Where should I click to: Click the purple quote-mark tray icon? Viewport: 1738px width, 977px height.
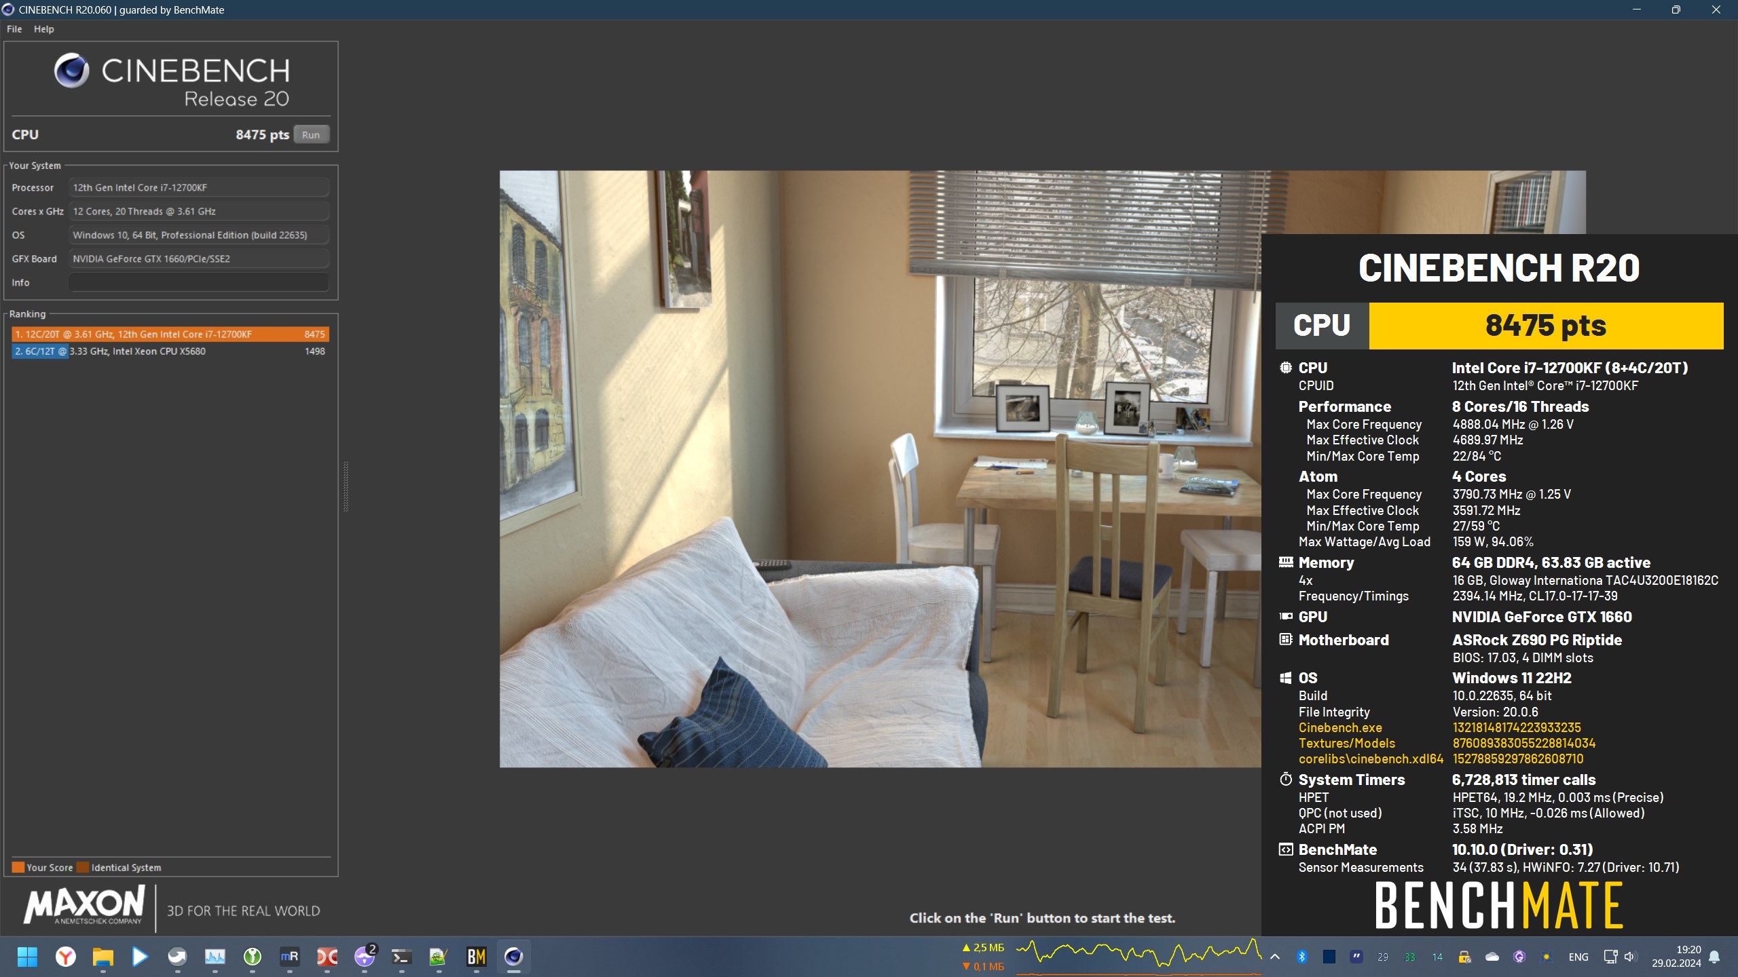(1356, 957)
